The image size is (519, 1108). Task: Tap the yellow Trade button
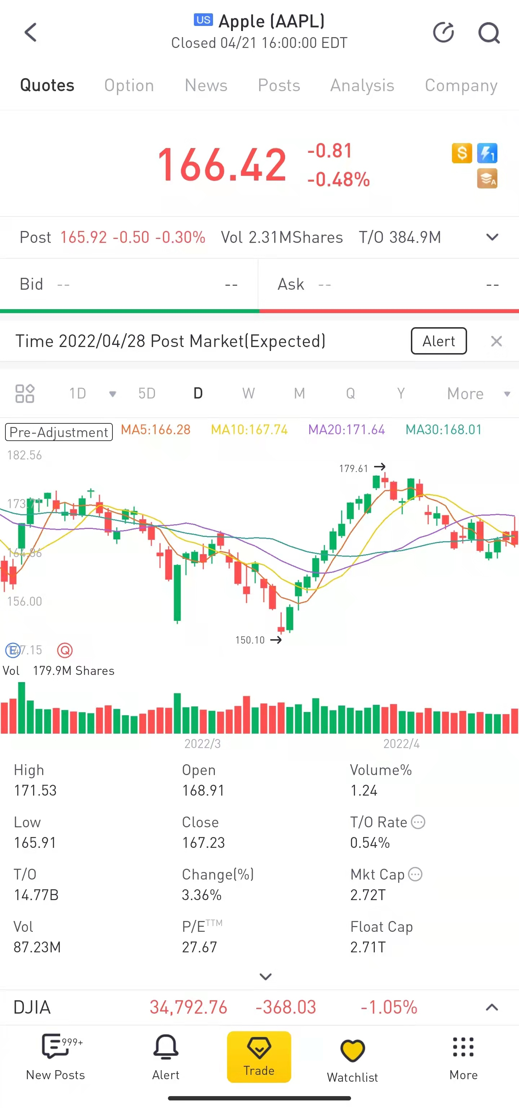(259, 1056)
